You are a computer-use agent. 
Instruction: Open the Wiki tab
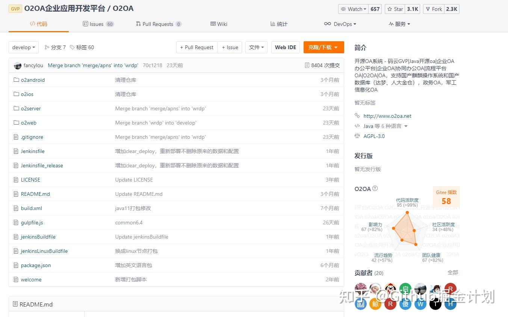click(x=218, y=24)
